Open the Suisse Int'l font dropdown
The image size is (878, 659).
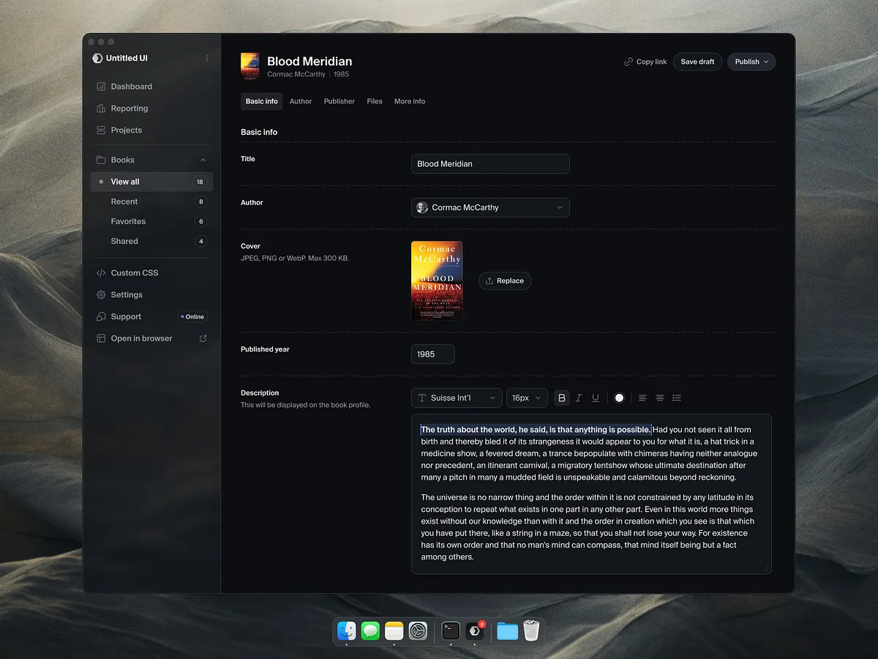(457, 398)
